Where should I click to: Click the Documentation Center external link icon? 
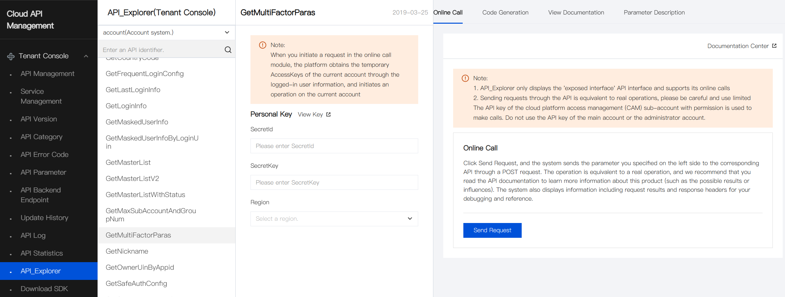(774, 46)
